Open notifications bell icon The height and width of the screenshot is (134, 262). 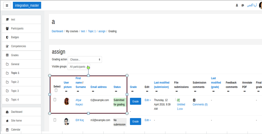coord(237,5)
